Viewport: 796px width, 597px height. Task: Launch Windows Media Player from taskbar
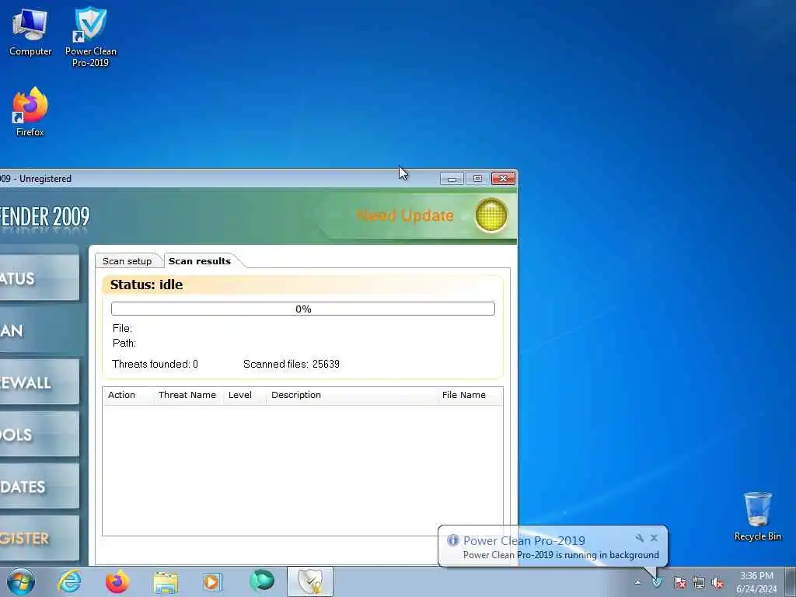click(x=213, y=581)
